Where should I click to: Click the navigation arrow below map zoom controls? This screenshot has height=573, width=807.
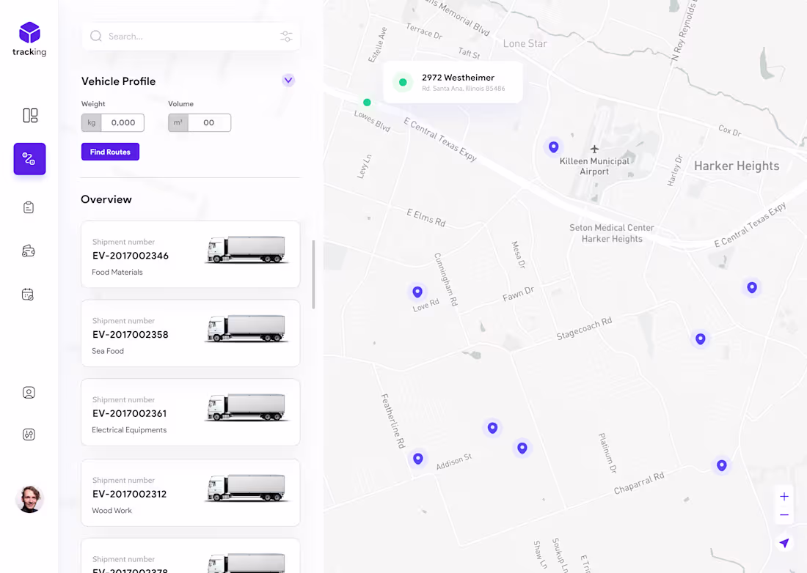coord(784,543)
